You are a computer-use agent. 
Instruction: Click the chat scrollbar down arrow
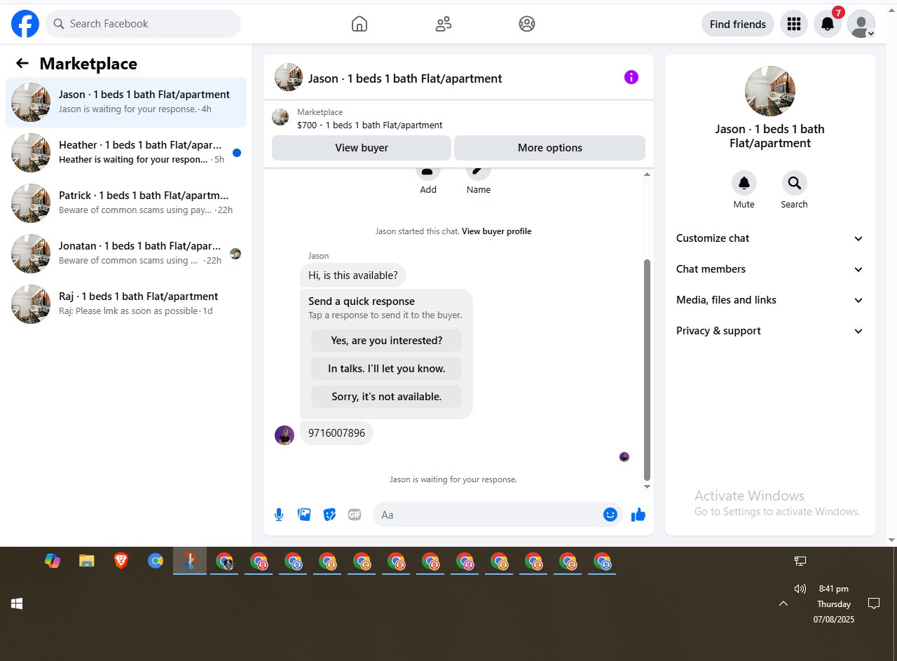coord(647,486)
